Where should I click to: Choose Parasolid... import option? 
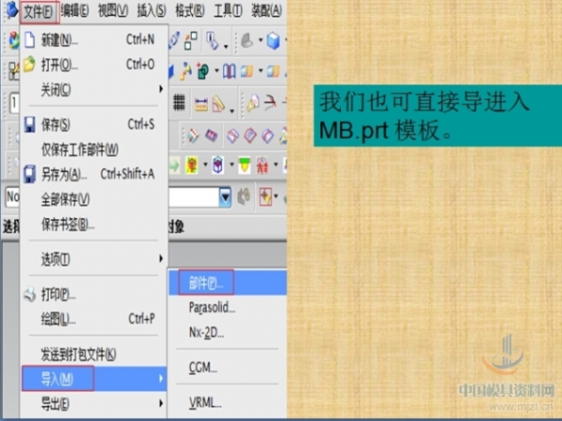coord(212,308)
